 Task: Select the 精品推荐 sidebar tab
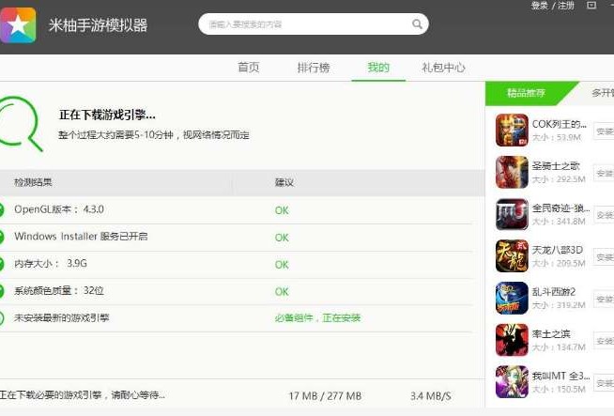[526, 93]
